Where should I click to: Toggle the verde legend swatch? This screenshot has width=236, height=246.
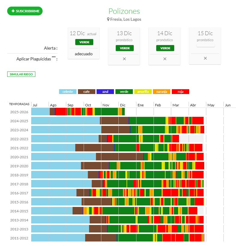pyautogui.click(x=124, y=92)
